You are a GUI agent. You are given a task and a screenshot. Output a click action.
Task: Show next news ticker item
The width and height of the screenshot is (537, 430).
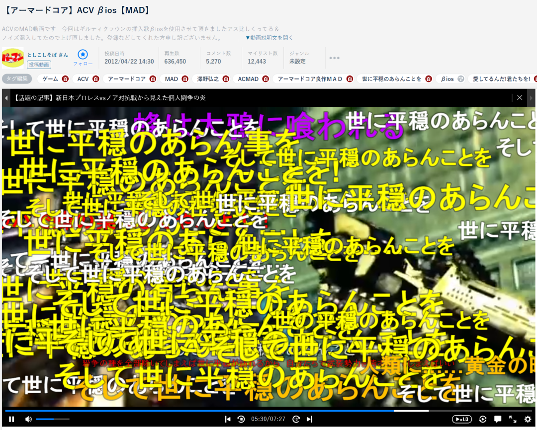tap(531, 98)
